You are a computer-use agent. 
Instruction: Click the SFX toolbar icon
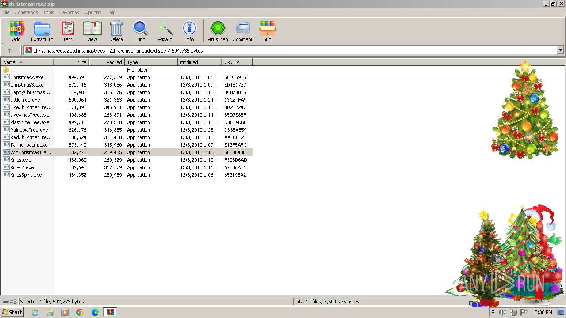(x=268, y=31)
